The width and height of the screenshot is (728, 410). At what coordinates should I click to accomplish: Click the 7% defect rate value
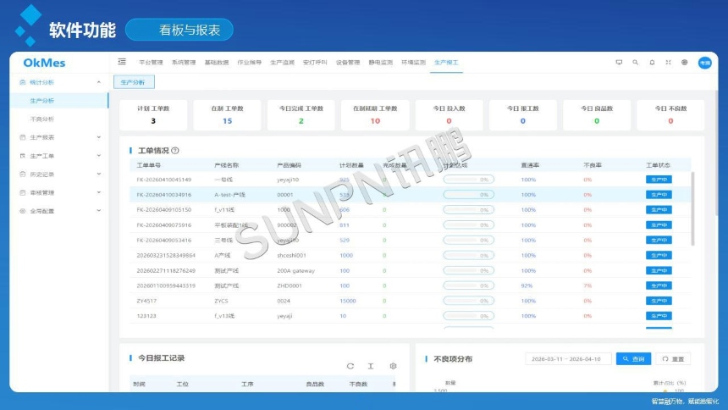[587, 285]
